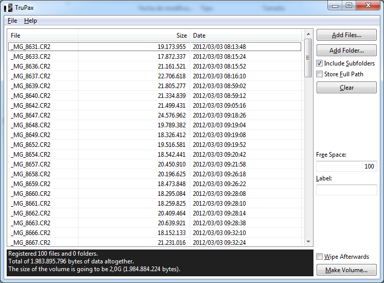Maximize the TruPax window
Image resolution: width=384 pixels, height=283 pixels.
point(349,5)
